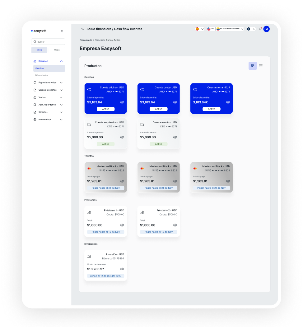Click wallet icon on Cuenta empleados

[89, 125]
